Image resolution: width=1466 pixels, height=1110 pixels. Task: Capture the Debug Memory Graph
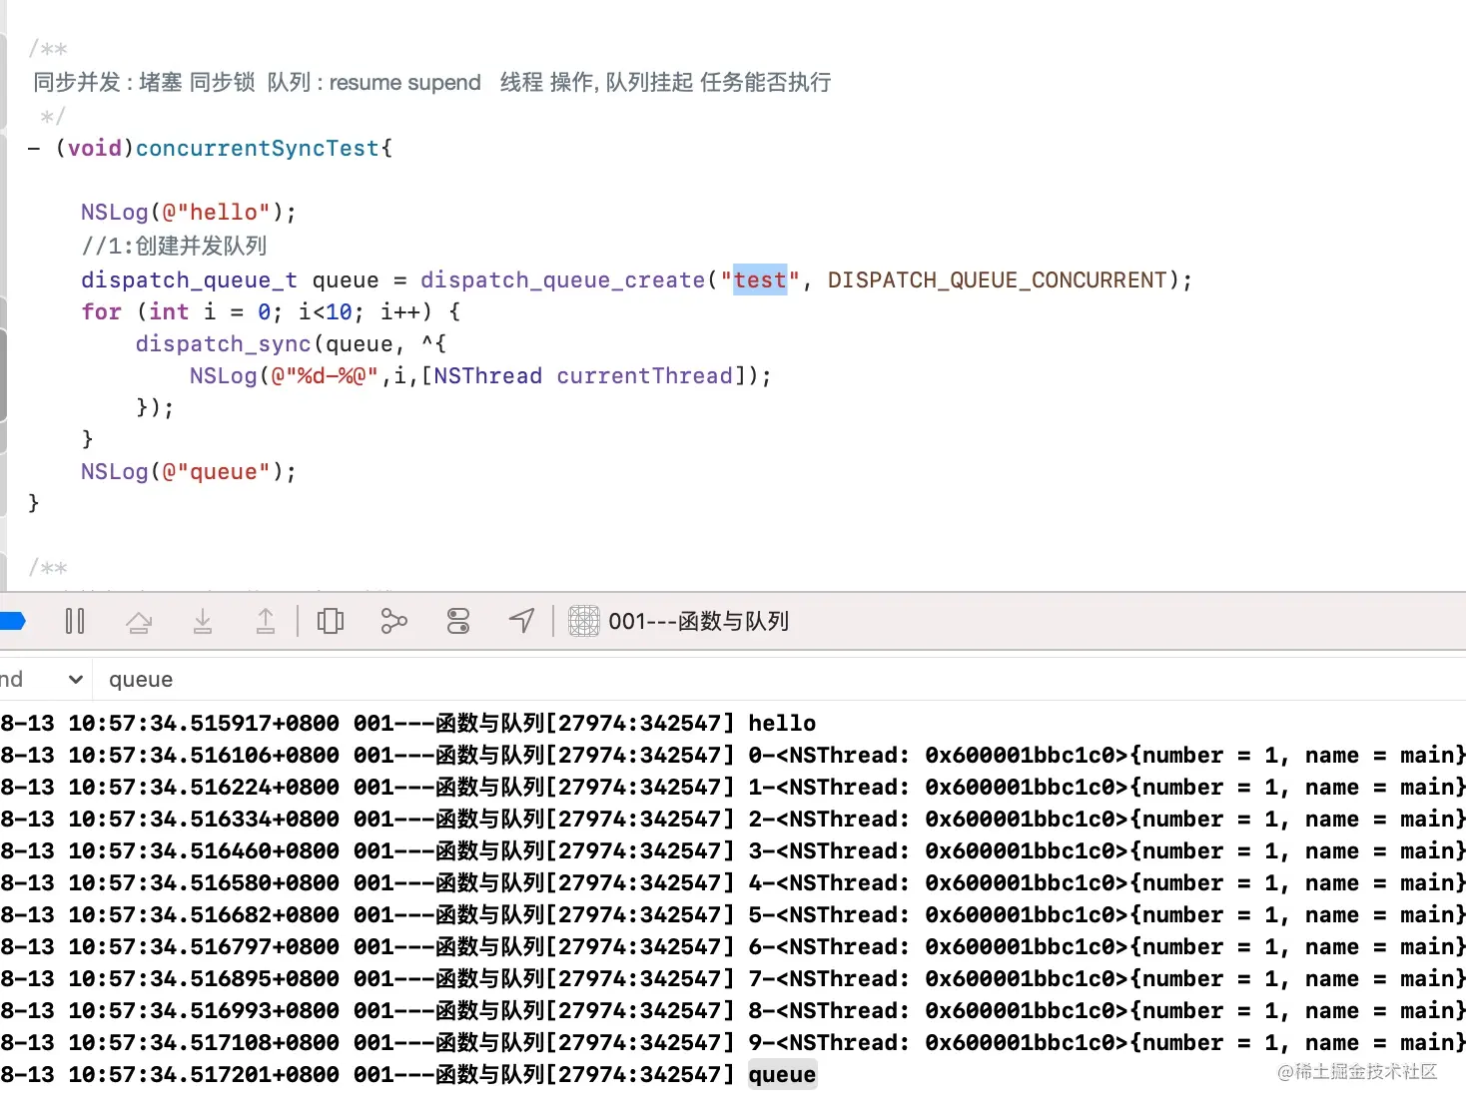coord(393,621)
